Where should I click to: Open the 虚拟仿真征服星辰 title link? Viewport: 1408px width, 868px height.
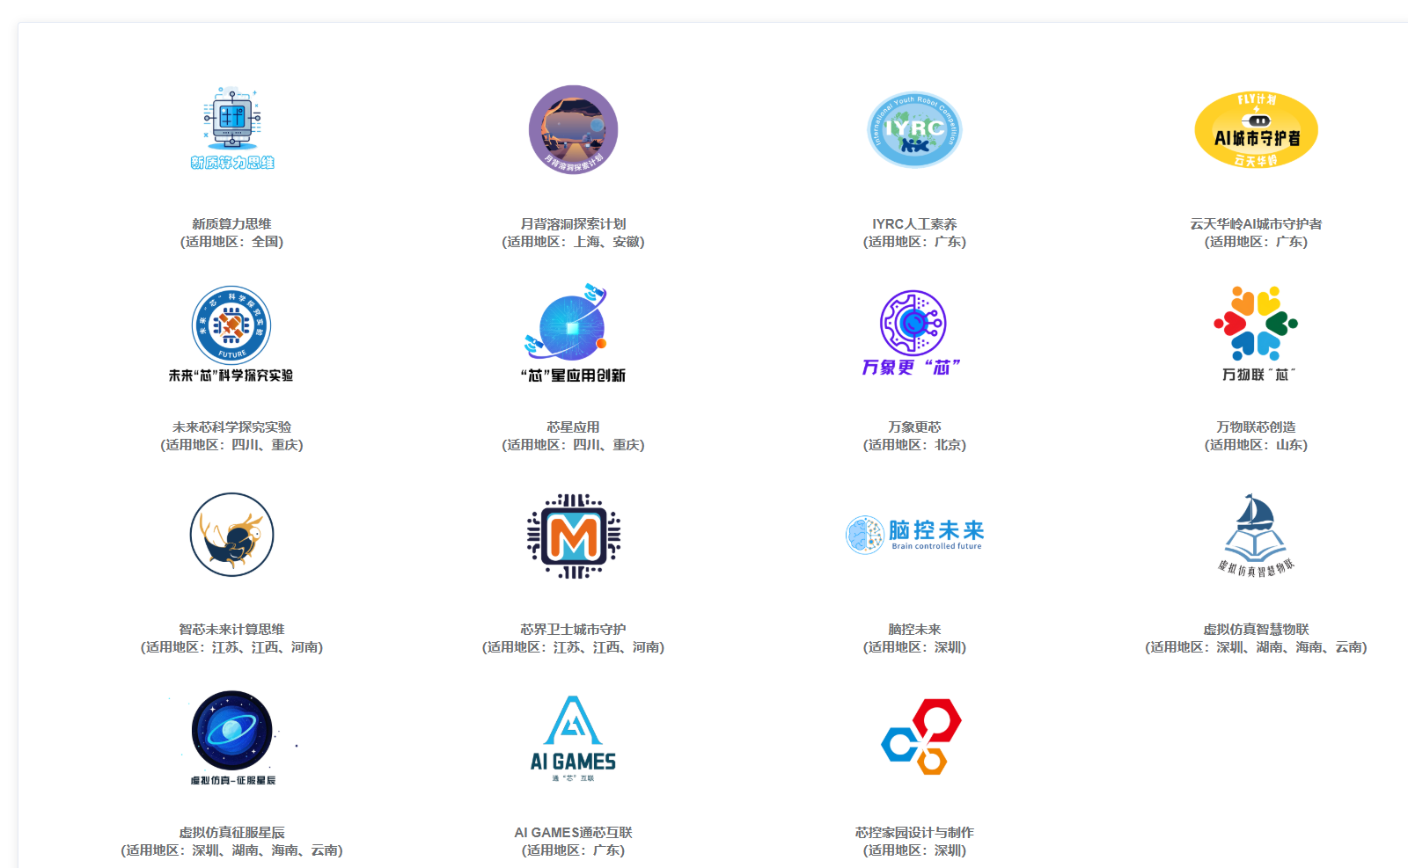231,833
